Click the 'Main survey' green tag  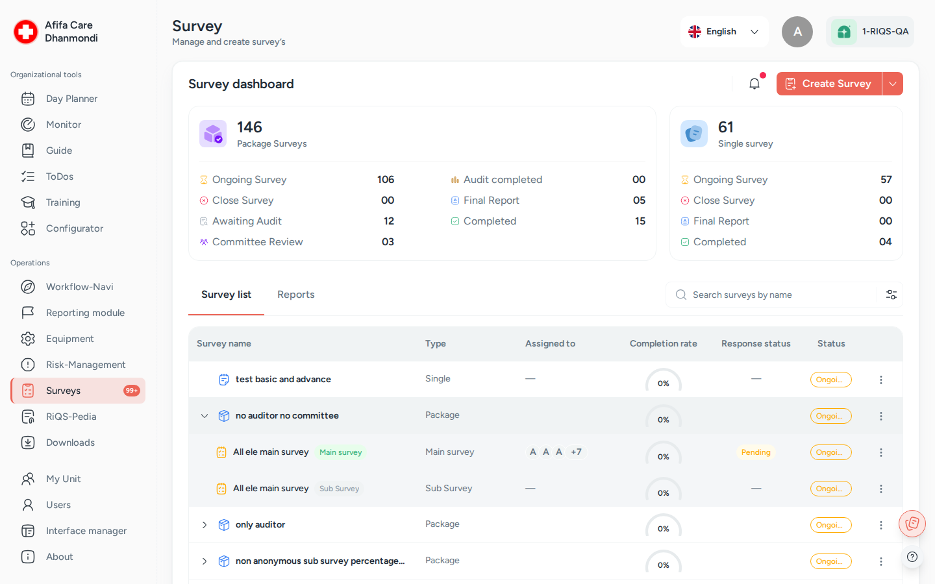(340, 452)
